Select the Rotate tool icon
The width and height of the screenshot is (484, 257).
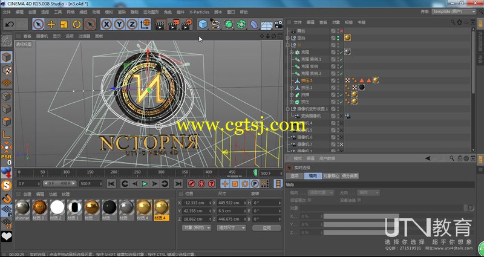(77, 24)
